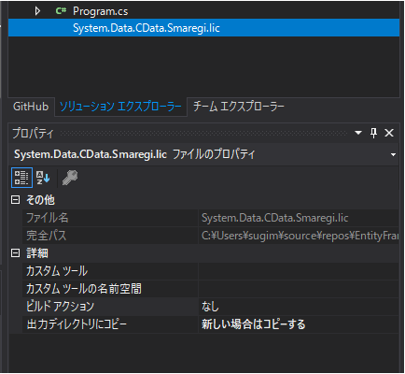Viewport: 405px width, 374px height.
Task: Close the プロパティ panel
Action: 389,133
